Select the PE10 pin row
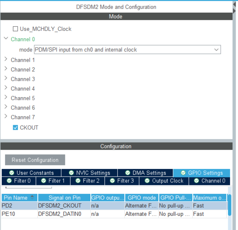Viewport: 238px width, 230px height. click(x=114, y=214)
